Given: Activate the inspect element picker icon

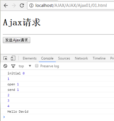Looking at the screenshot, I should 5,58.
